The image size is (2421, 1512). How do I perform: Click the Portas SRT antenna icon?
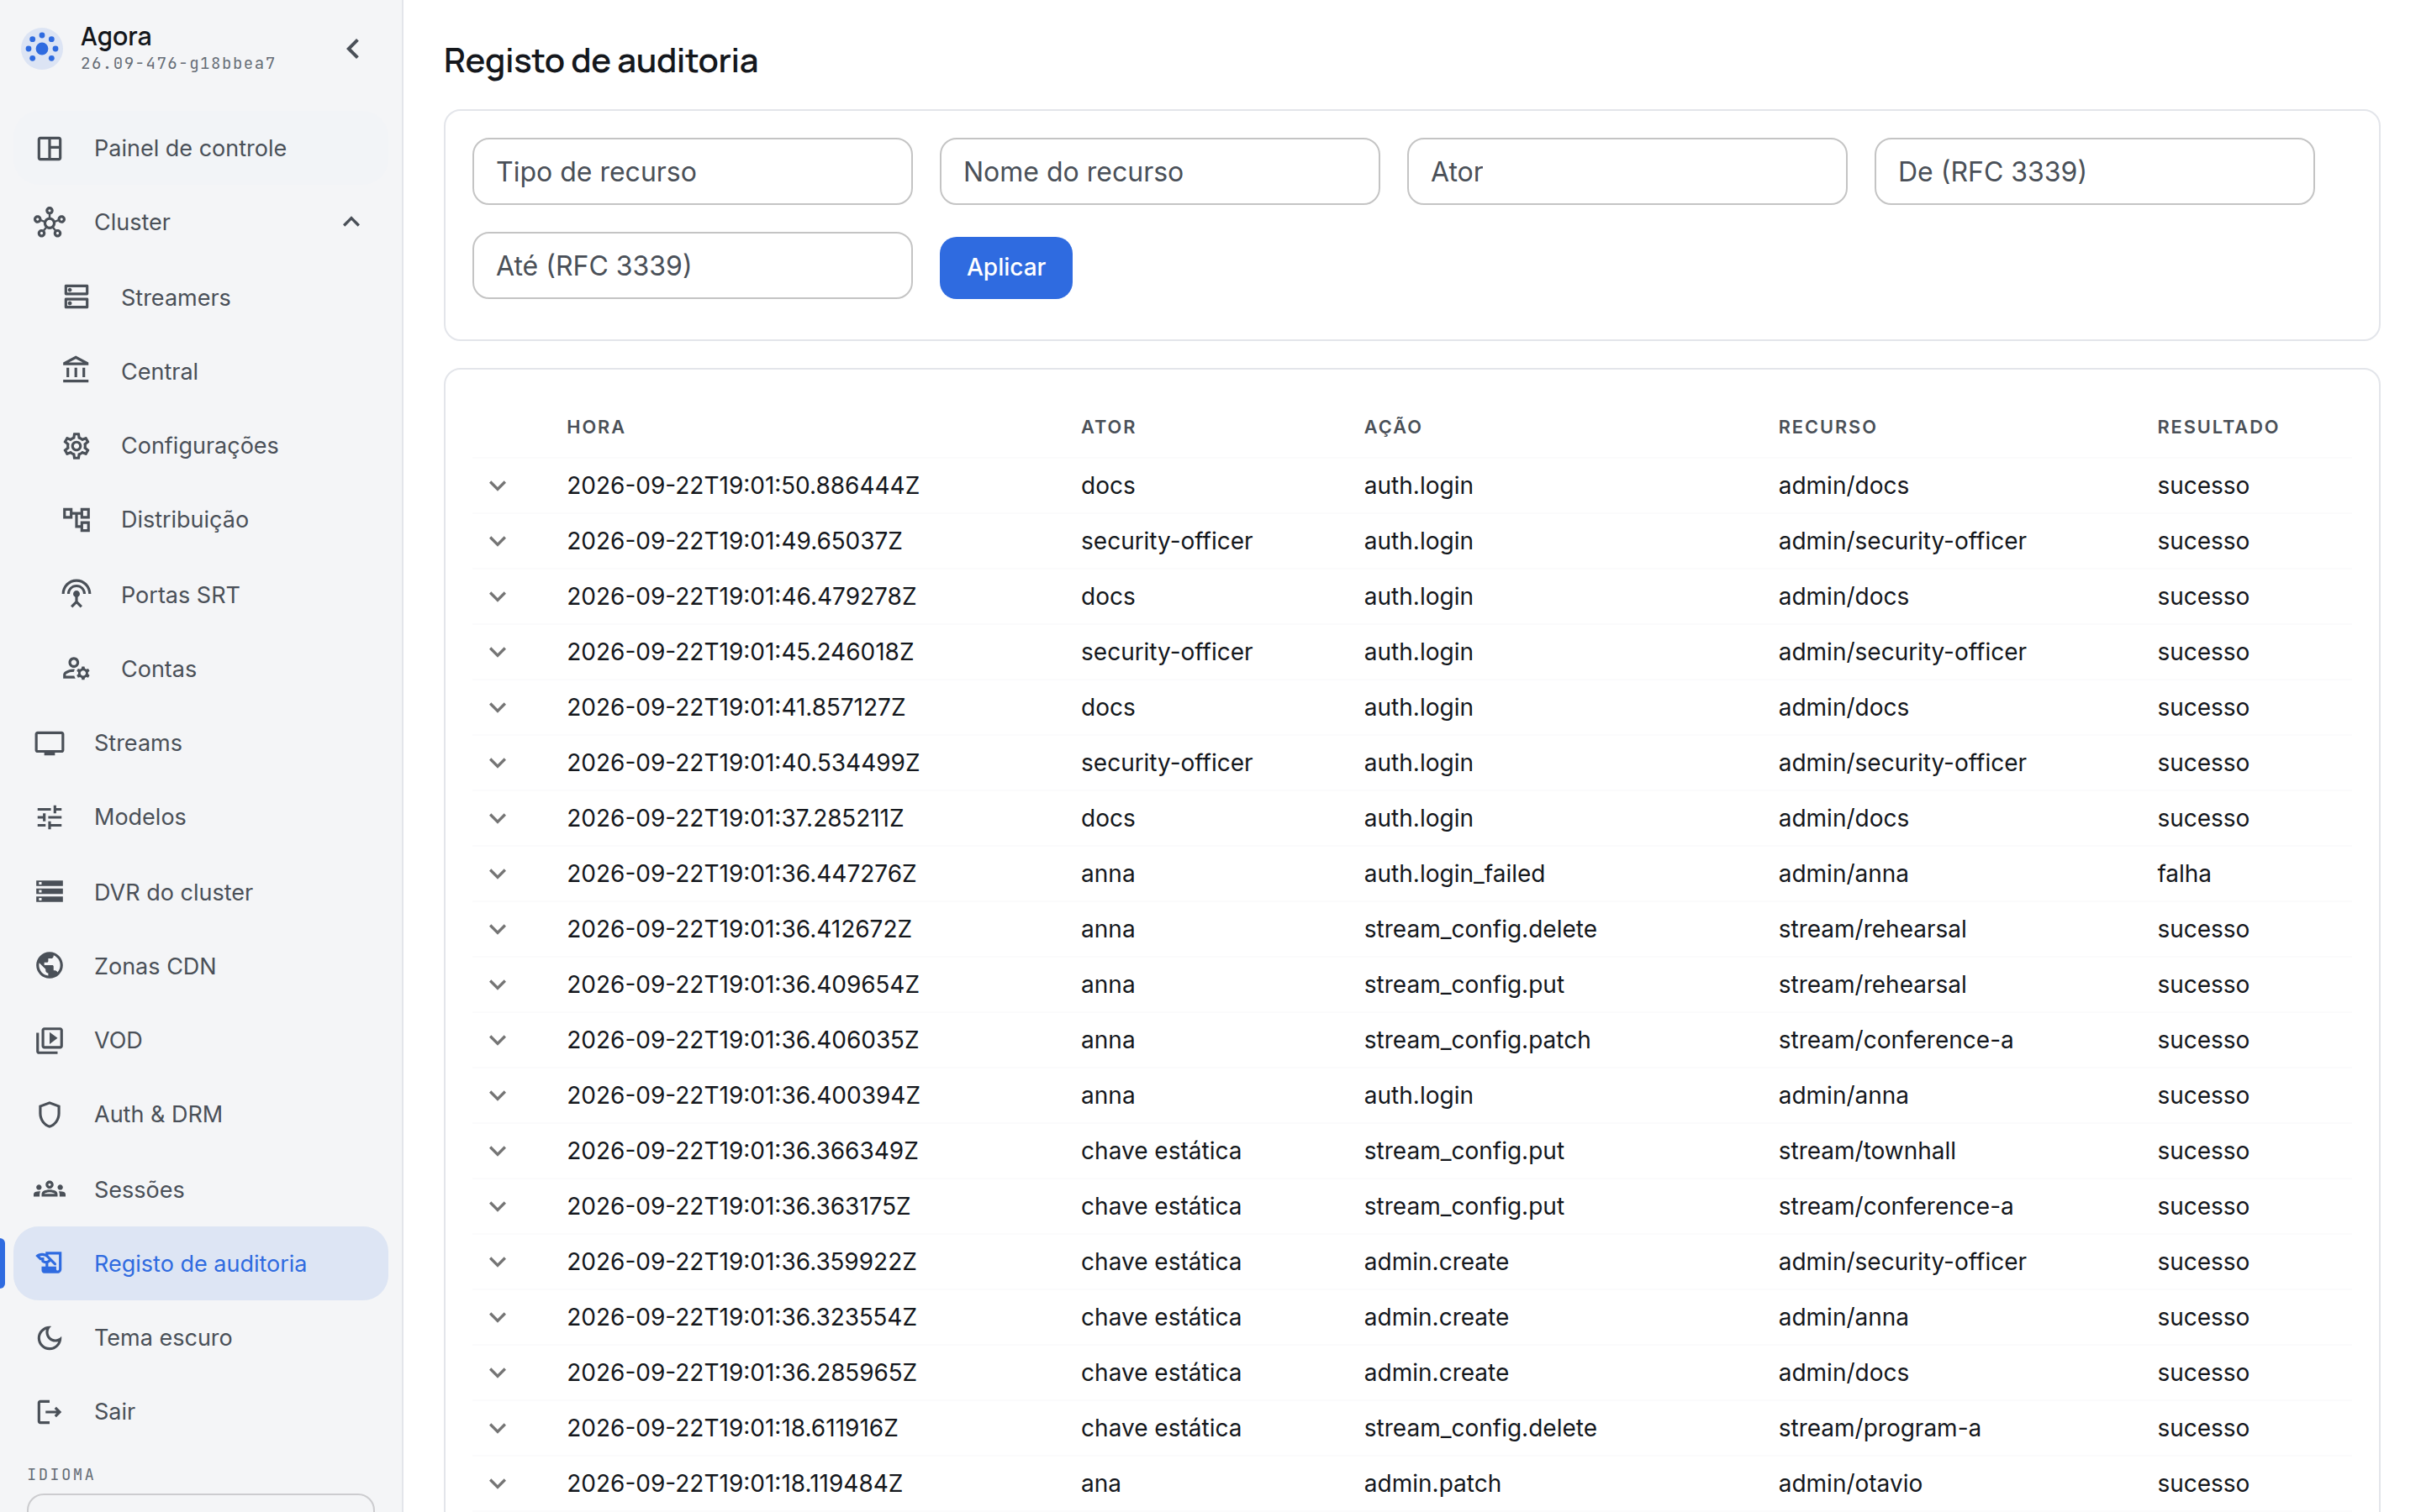click(76, 594)
